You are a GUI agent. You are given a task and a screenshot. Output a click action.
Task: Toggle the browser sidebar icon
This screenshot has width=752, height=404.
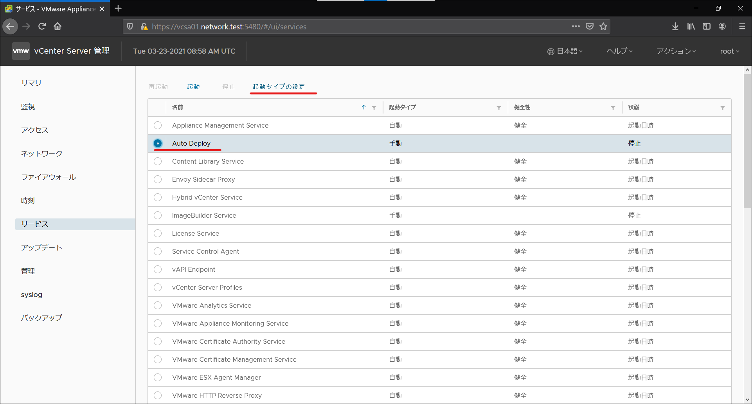(x=707, y=26)
